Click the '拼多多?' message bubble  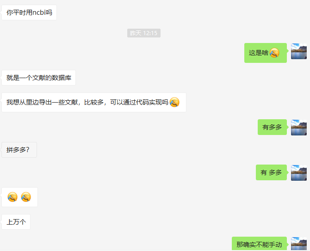click(19, 150)
